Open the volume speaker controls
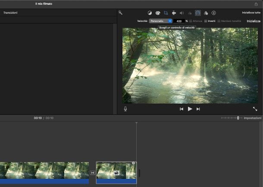 pyautogui.click(x=182, y=13)
